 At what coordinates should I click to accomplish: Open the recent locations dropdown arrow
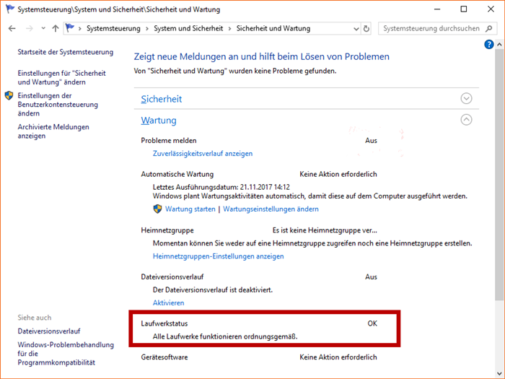[x=43, y=28]
